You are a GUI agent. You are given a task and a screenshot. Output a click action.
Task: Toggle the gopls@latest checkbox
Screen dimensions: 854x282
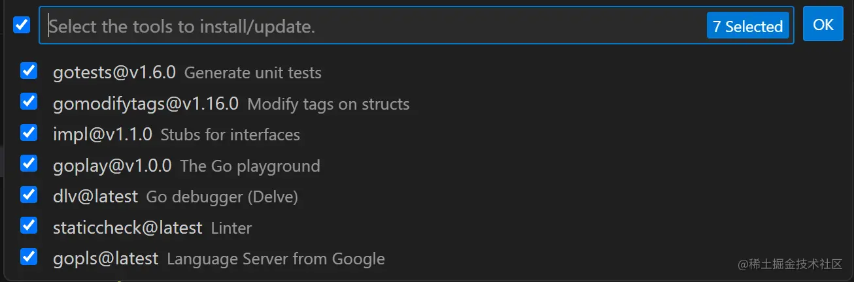(x=29, y=257)
